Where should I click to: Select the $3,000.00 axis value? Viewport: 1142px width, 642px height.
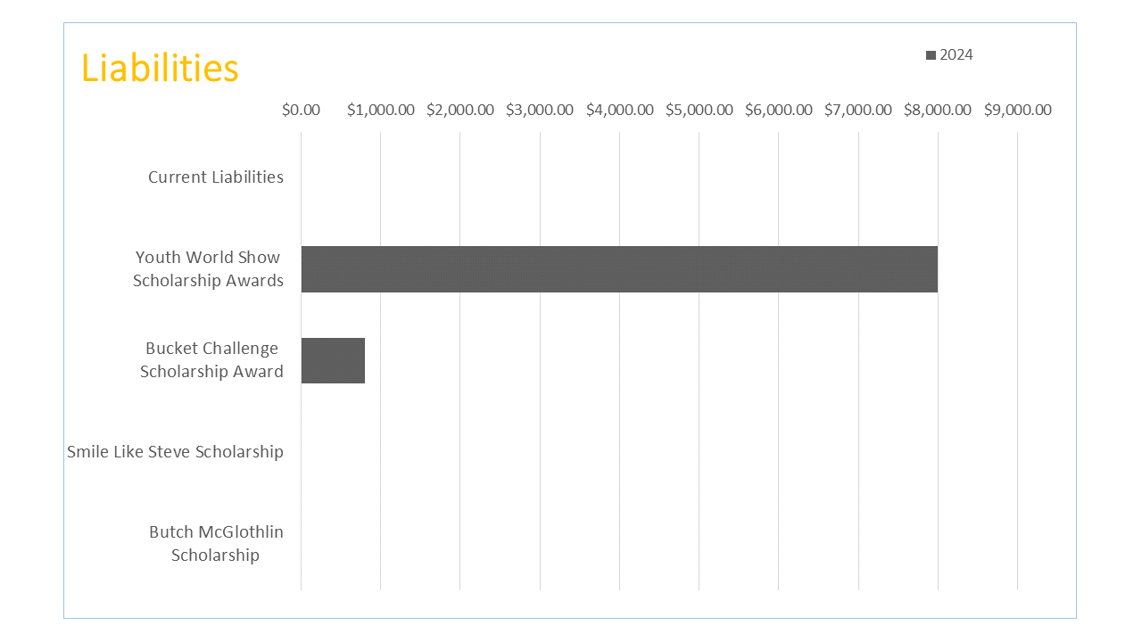pos(540,111)
